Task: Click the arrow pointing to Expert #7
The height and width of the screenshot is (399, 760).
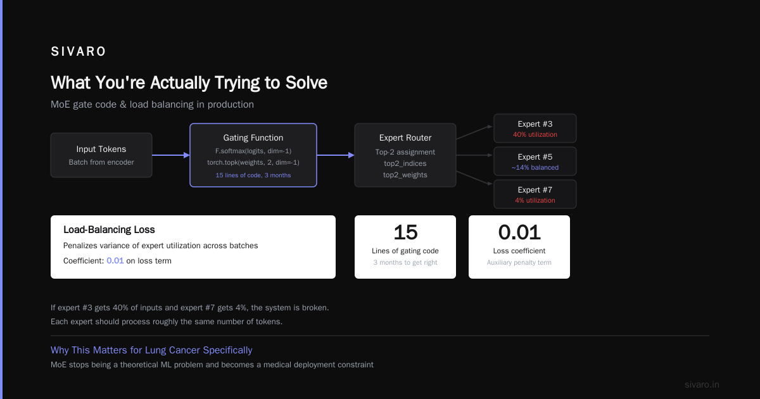Action: point(474,178)
